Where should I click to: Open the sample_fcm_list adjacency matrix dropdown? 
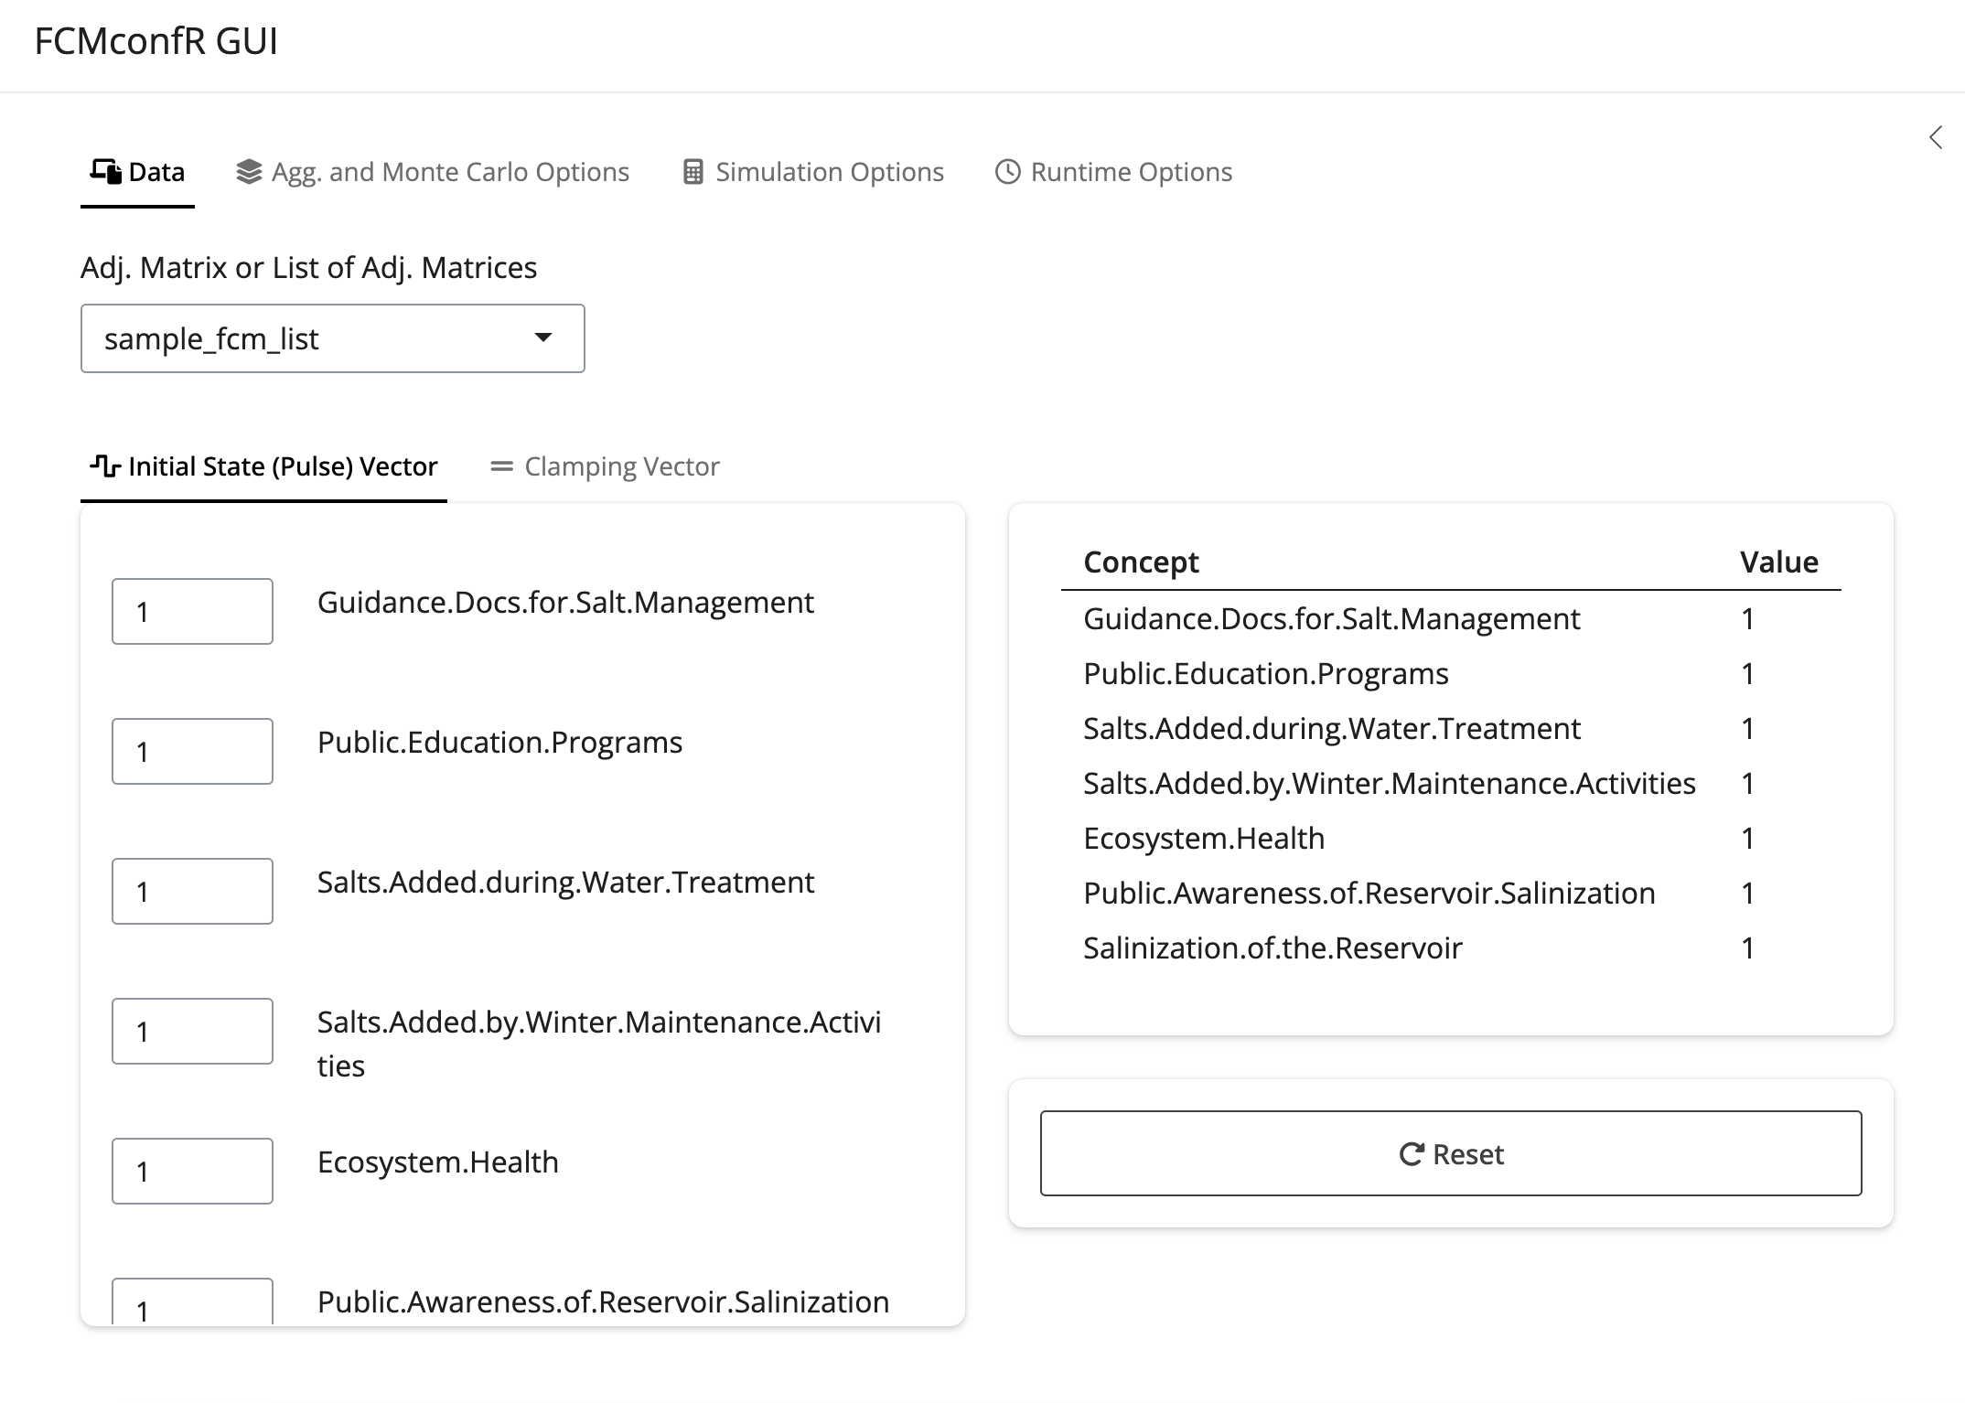[x=333, y=338]
